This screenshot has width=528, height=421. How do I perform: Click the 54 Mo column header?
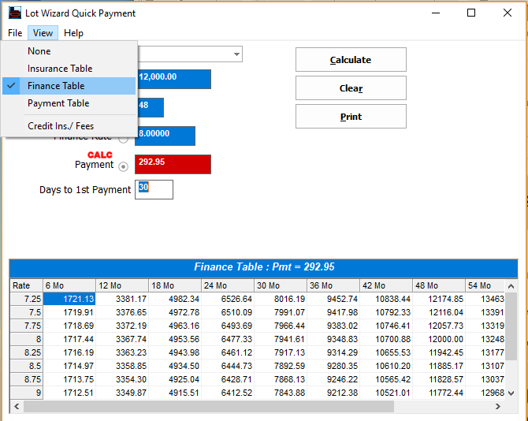click(x=485, y=285)
